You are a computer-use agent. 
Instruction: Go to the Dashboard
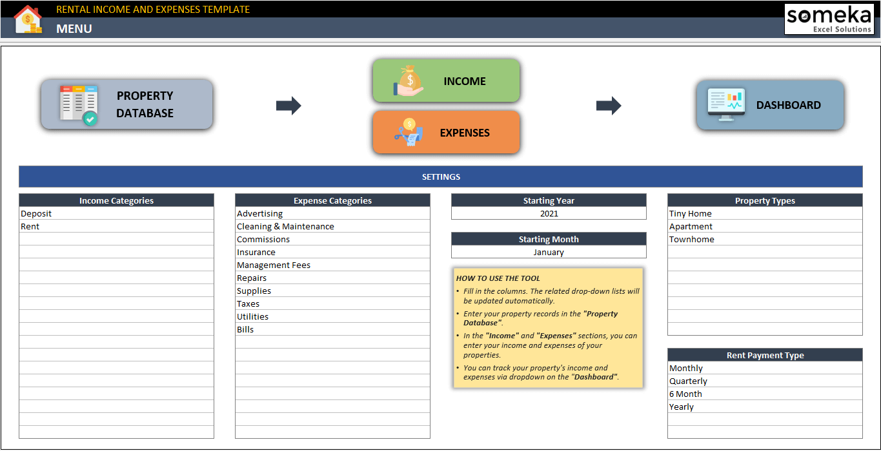coord(770,105)
